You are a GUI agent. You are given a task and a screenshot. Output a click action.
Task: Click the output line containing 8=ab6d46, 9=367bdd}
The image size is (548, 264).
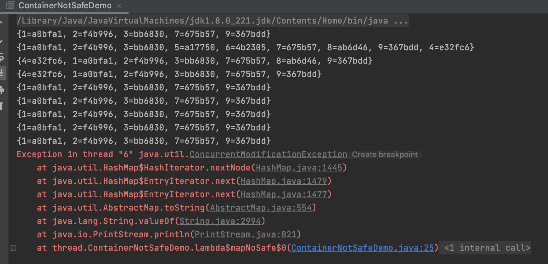(x=194, y=61)
